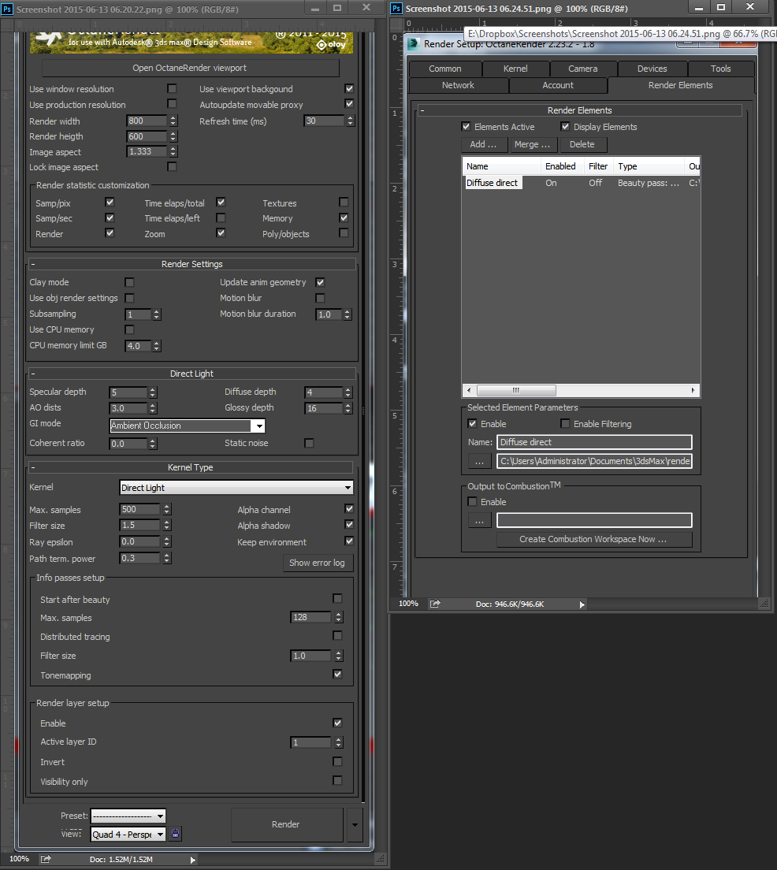Uncheck Use viewport background
Image resolution: width=777 pixels, height=870 pixels.
[x=349, y=88]
